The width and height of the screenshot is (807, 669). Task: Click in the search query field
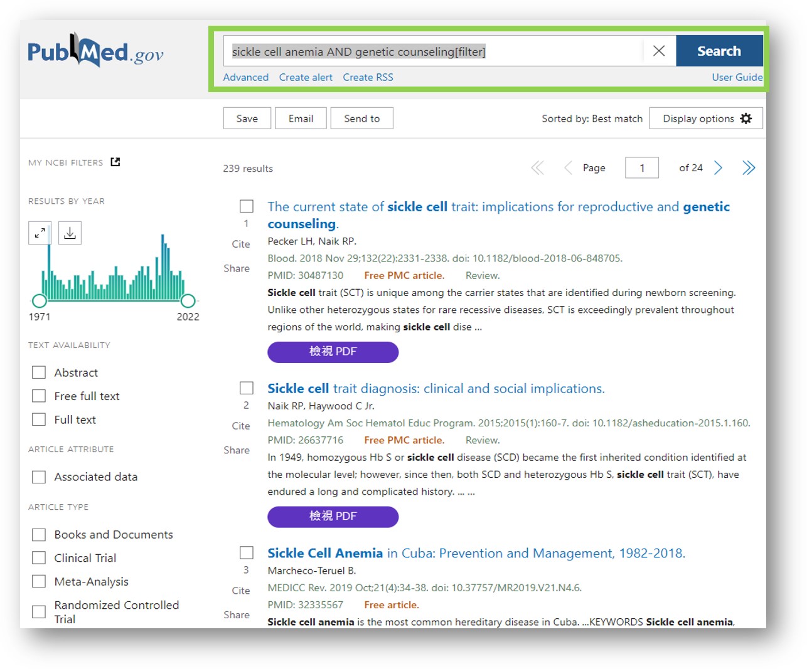pyautogui.click(x=433, y=51)
